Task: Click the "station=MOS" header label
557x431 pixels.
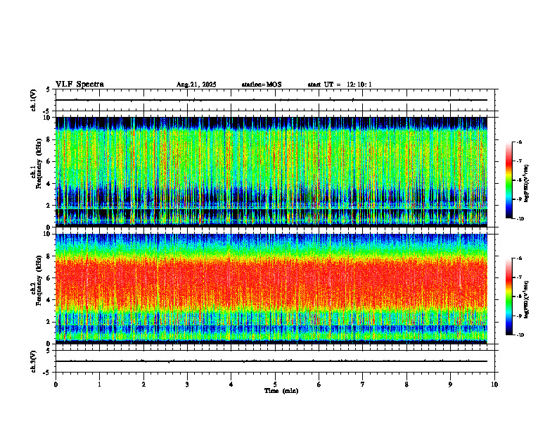Action: click(262, 85)
